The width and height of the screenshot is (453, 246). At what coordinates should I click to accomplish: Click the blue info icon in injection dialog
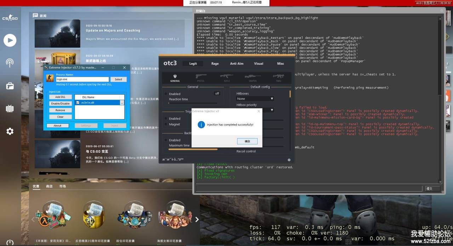click(x=201, y=124)
